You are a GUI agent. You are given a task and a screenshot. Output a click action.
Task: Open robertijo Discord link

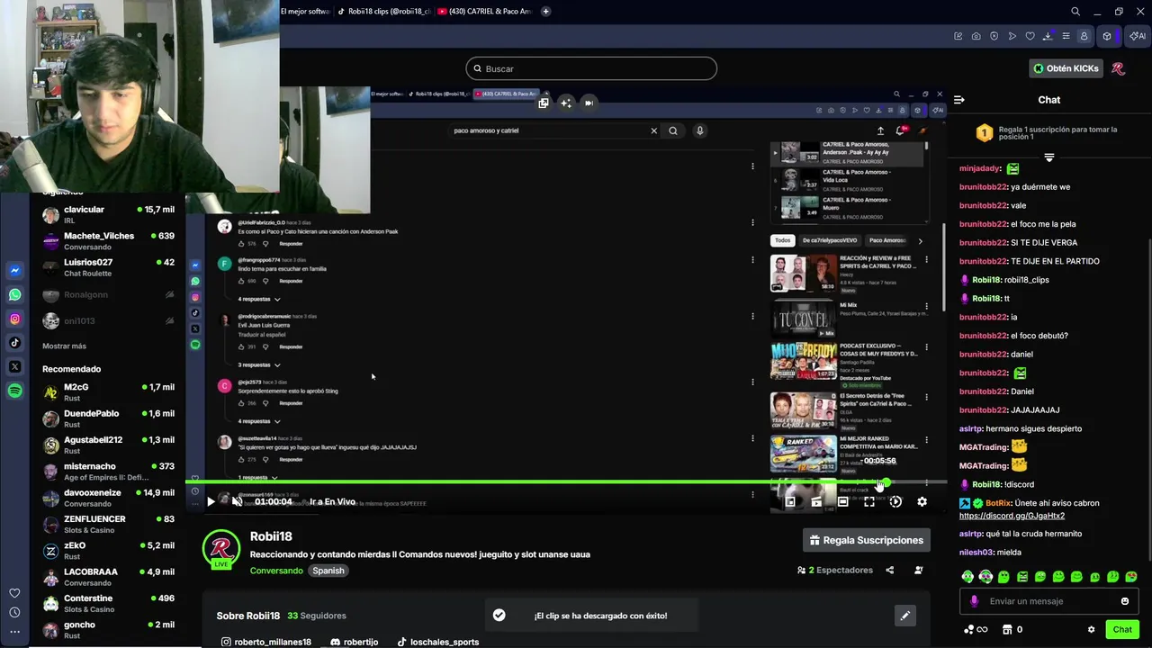pos(355,642)
